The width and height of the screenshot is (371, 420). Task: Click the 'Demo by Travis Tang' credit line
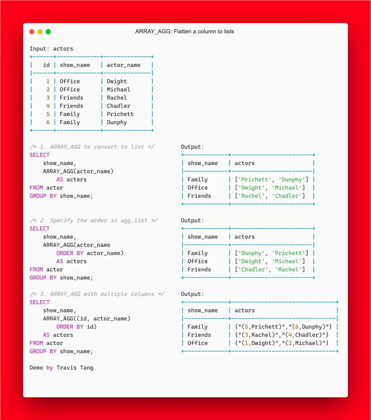[x=61, y=368]
